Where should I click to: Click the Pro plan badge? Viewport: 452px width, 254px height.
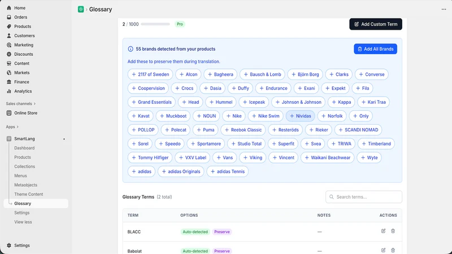pos(180,24)
